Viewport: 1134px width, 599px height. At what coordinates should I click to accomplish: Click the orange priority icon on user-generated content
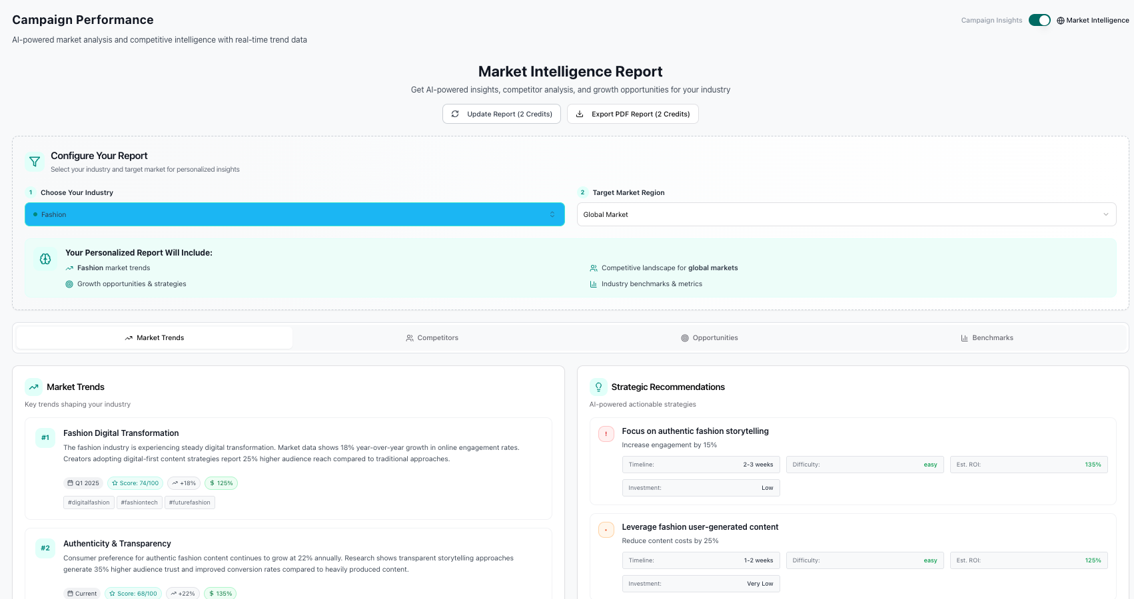coord(606,530)
